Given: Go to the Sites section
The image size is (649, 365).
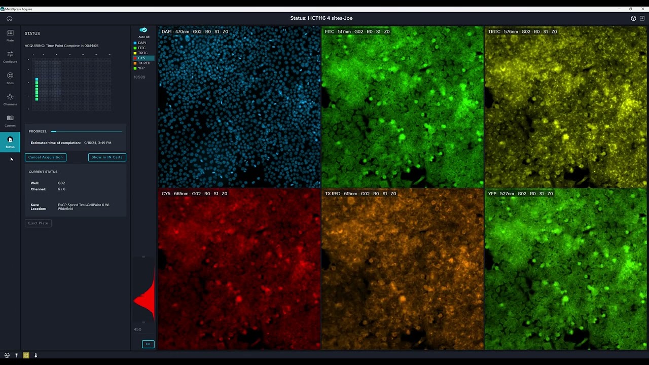Looking at the screenshot, I should tap(10, 78).
